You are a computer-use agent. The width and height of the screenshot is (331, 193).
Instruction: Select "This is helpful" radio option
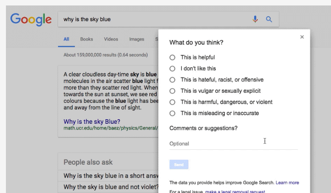point(172,57)
